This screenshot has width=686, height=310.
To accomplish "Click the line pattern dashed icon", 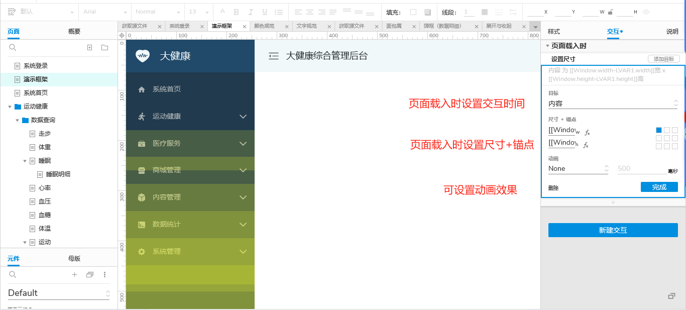I will (499, 12).
